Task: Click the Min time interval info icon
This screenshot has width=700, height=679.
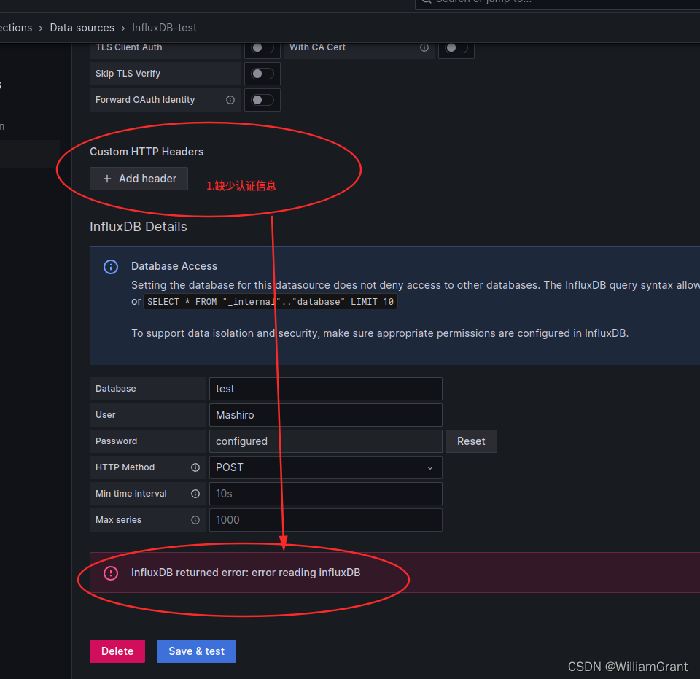Action: (x=194, y=494)
